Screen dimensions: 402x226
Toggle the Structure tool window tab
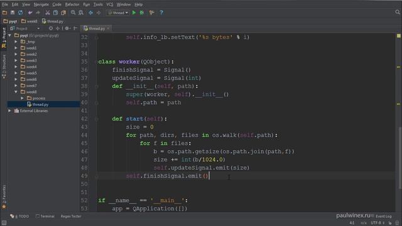[x=4, y=66]
